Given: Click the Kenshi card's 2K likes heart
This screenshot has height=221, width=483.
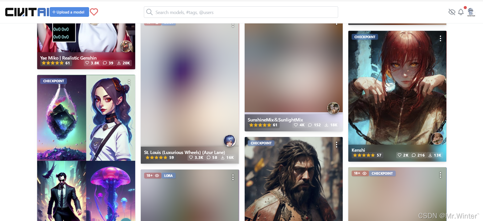Looking at the screenshot, I should click(399, 155).
